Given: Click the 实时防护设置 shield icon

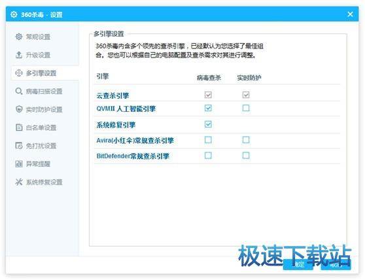Looking at the screenshot, I should pyautogui.click(x=19, y=109).
